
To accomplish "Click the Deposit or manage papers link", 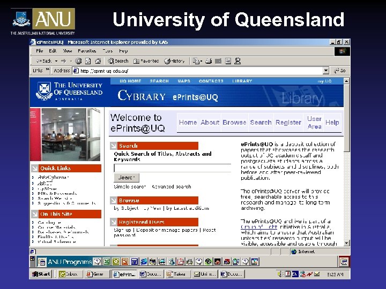I will point(167,230).
